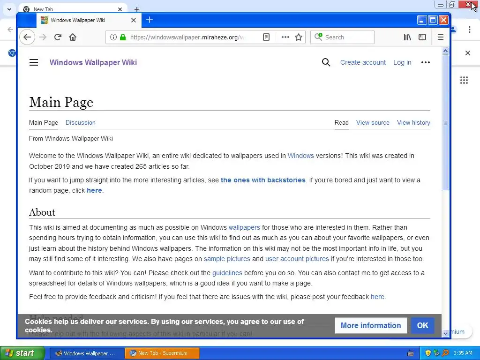
Task: Open the Windows start menu
Action: (x=22, y=353)
